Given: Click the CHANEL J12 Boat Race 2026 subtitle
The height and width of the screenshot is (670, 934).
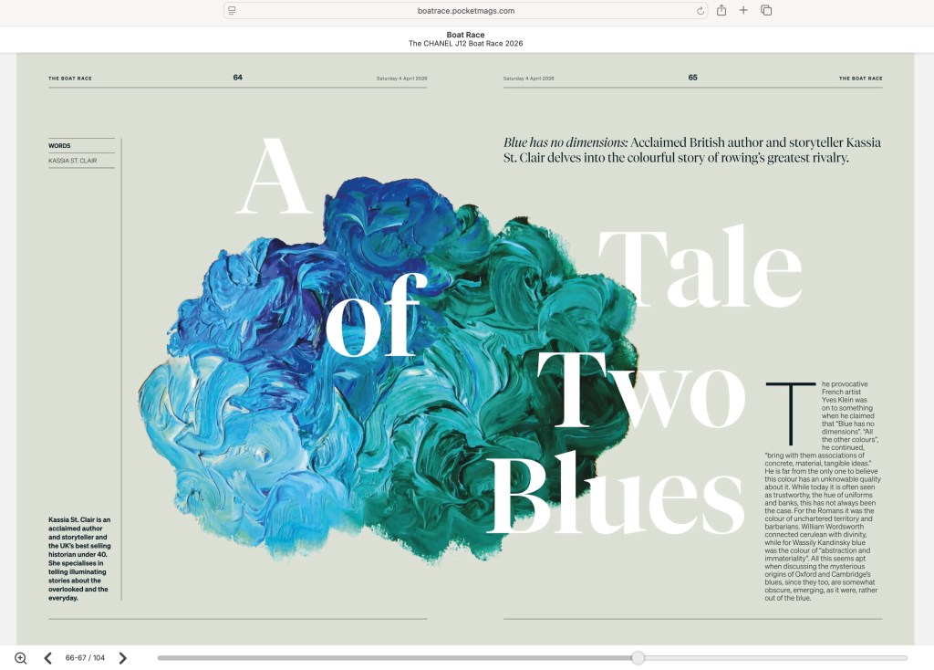Looking at the screenshot, I should (x=465, y=44).
